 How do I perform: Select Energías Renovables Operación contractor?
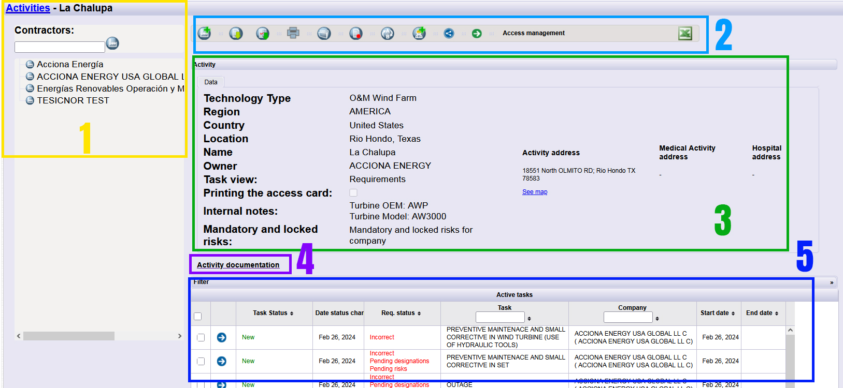tap(110, 88)
